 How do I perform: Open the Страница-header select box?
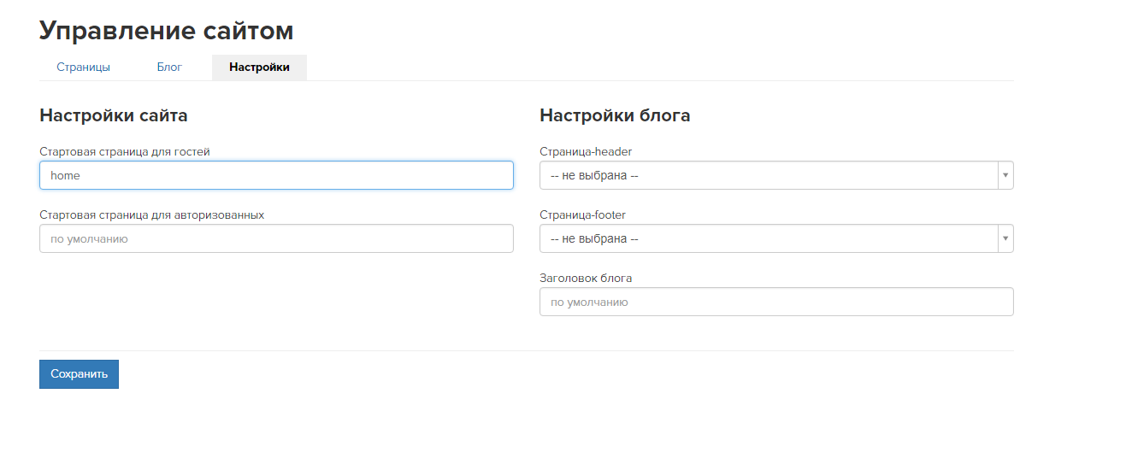click(x=768, y=175)
